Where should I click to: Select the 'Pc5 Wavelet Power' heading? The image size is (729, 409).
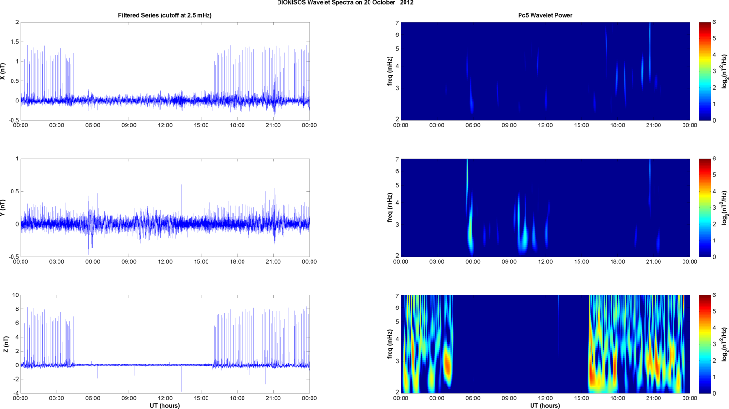(545, 15)
